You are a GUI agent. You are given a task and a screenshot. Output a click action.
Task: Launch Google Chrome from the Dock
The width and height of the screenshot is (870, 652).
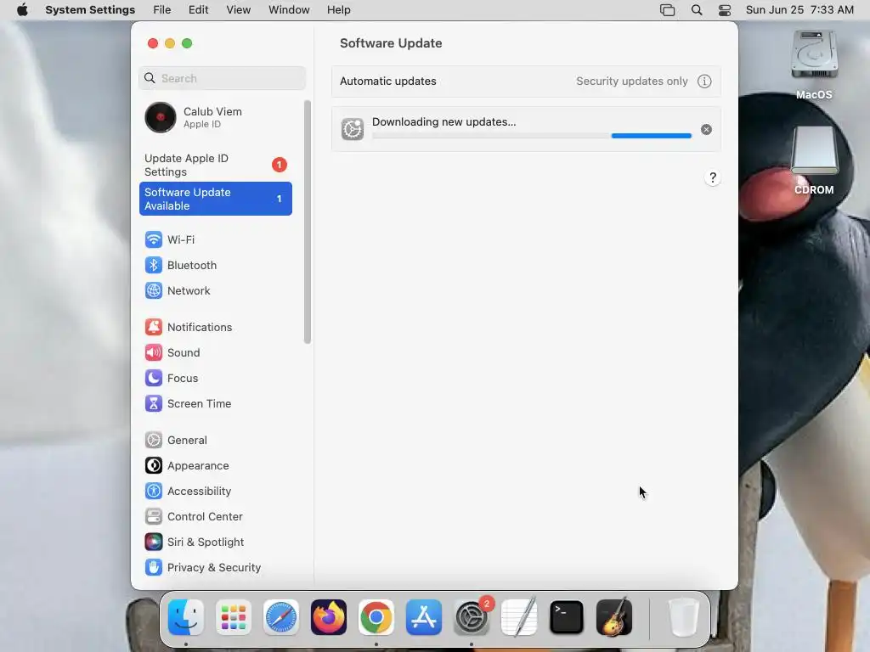376,617
